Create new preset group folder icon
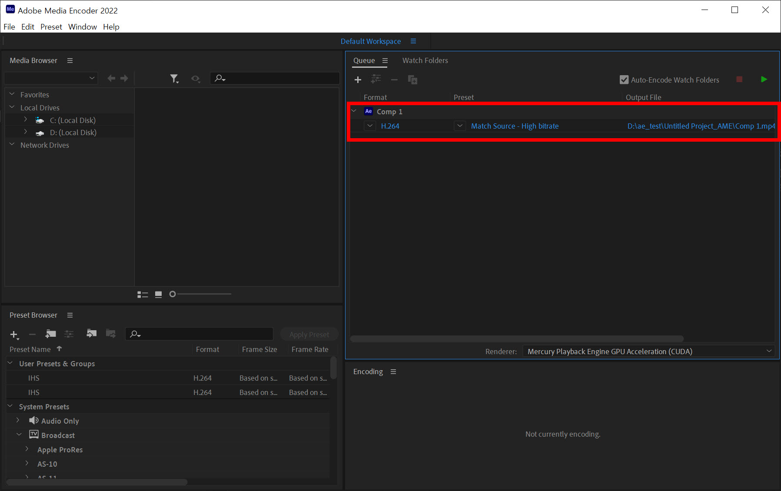Viewport: 781px width, 491px height. click(x=51, y=334)
